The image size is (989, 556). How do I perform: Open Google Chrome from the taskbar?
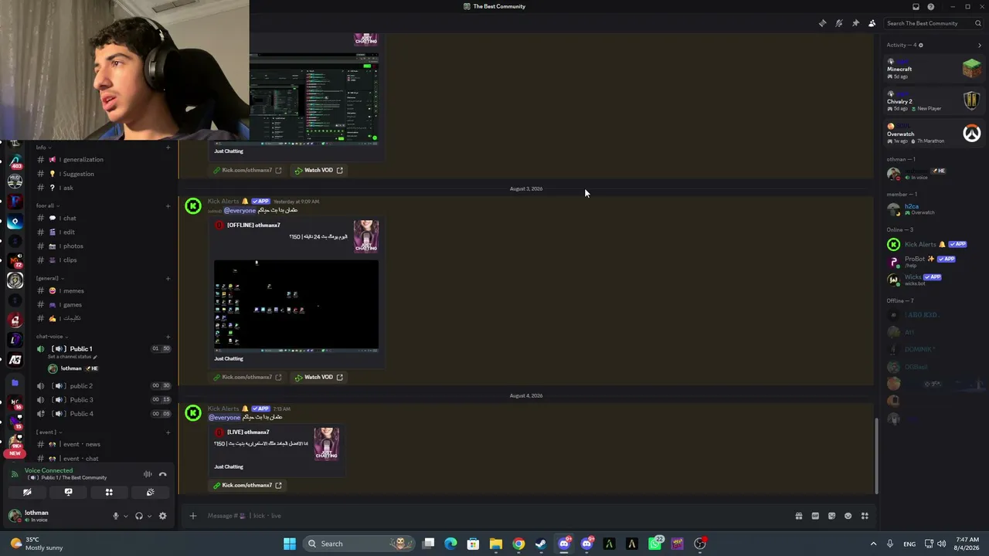[x=518, y=544]
